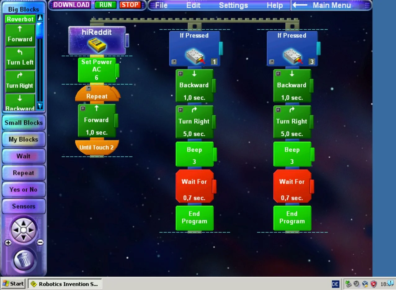Toggle the corner square on Forward 1,0 sec block

pos(83,108)
